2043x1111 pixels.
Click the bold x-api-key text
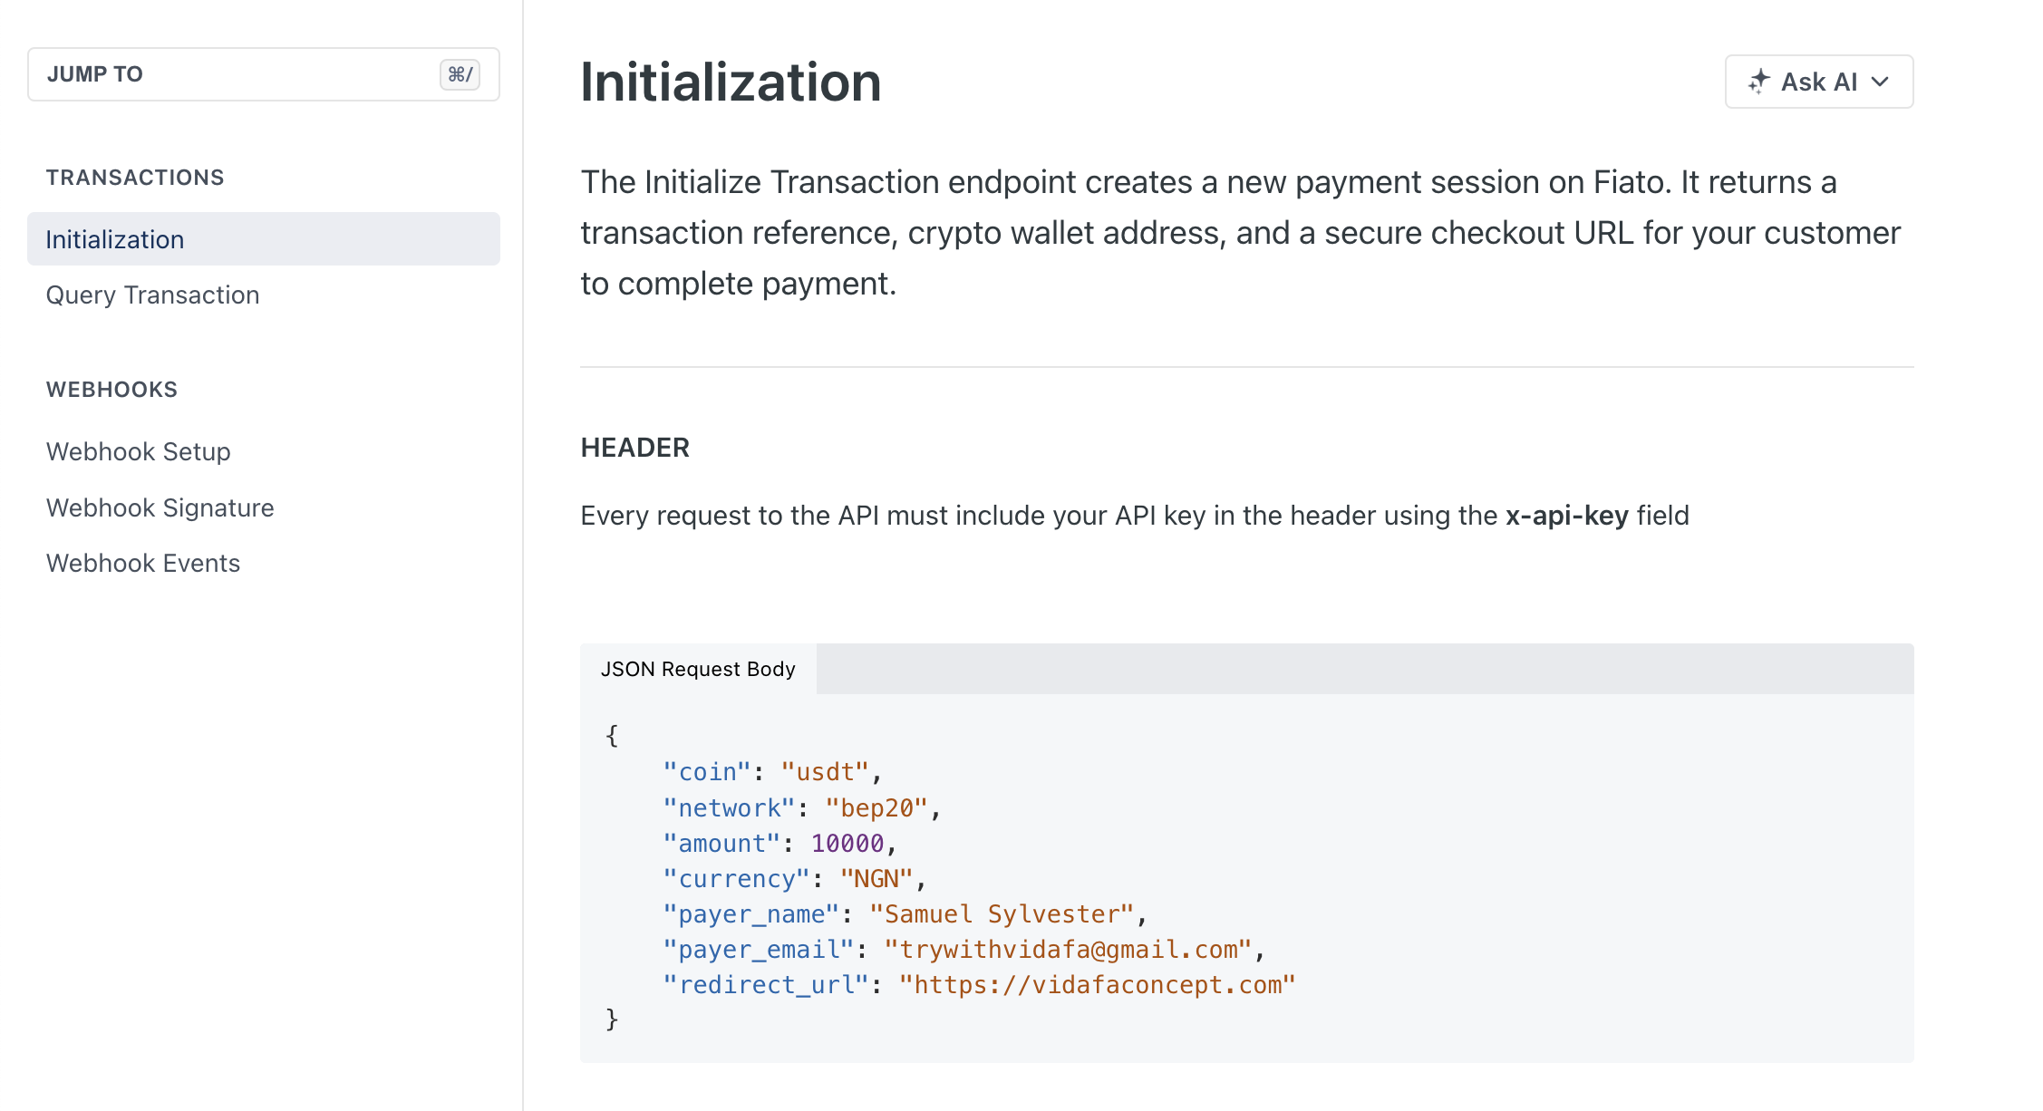click(x=1566, y=516)
